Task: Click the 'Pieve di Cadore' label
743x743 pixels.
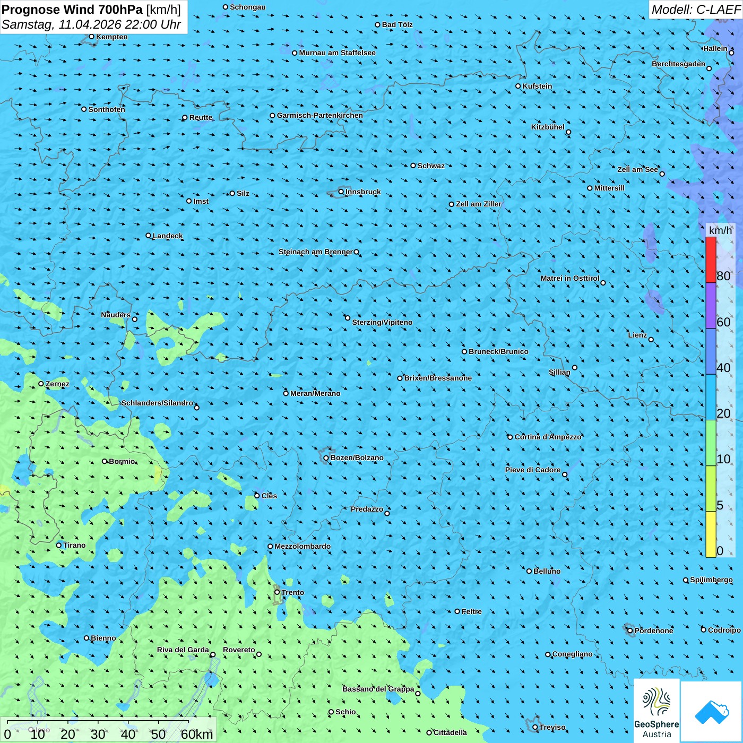Action: [533, 470]
